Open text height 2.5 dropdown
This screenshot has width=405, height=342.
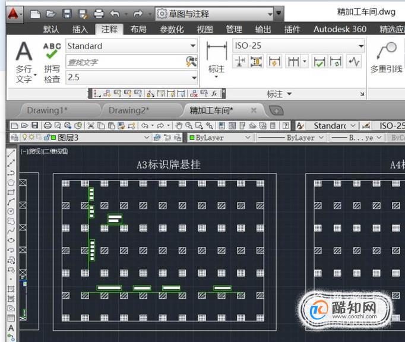click(x=194, y=78)
